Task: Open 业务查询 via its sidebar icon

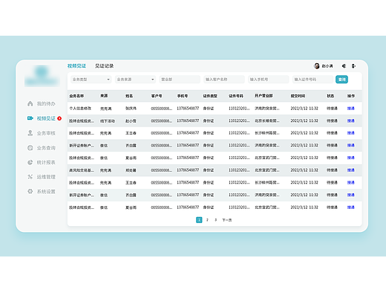Action: (30, 148)
